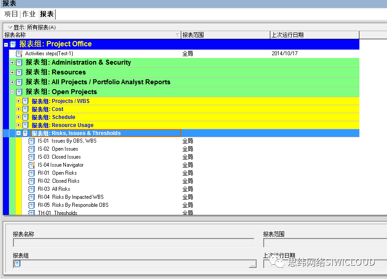The width and height of the screenshot is (387, 279).
Task: Click the RI-03 All Risks report icon
Action: point(31,189)
